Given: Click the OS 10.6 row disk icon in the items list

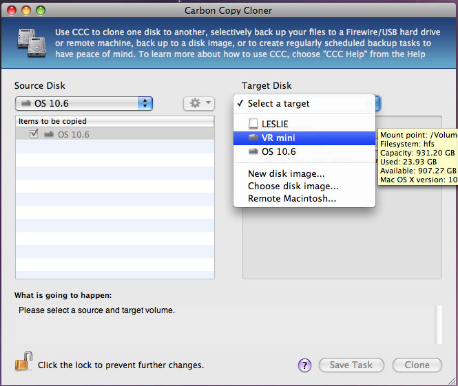Looking at the screenshot, I should click(x=48, y=134).
